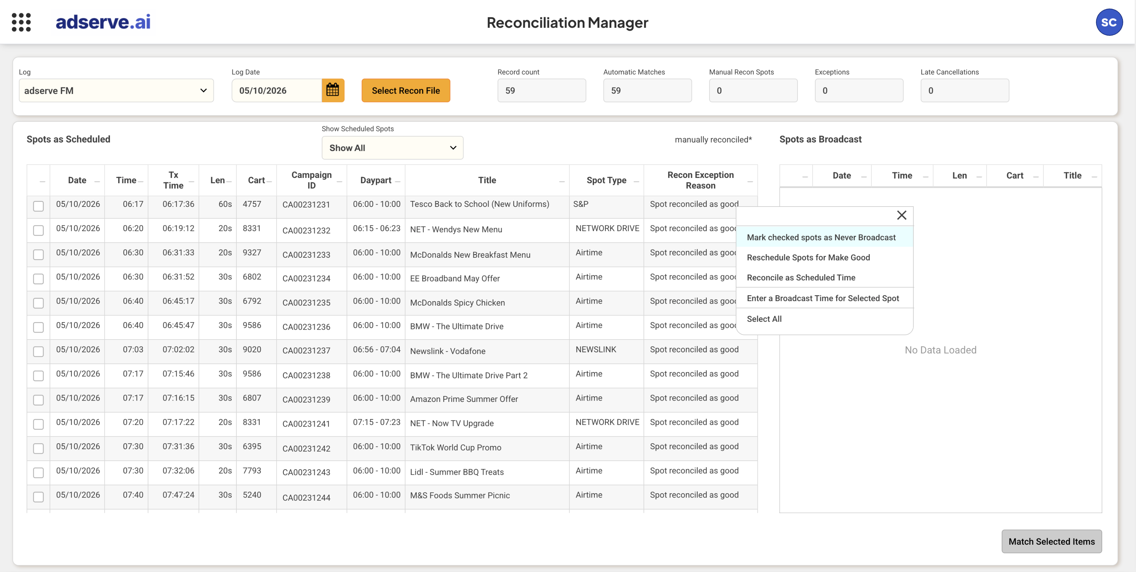Viewport: 1136px width, 572px height.
Task: Check the McDonalds Spicy Chicken row
Action: (38, 303)
